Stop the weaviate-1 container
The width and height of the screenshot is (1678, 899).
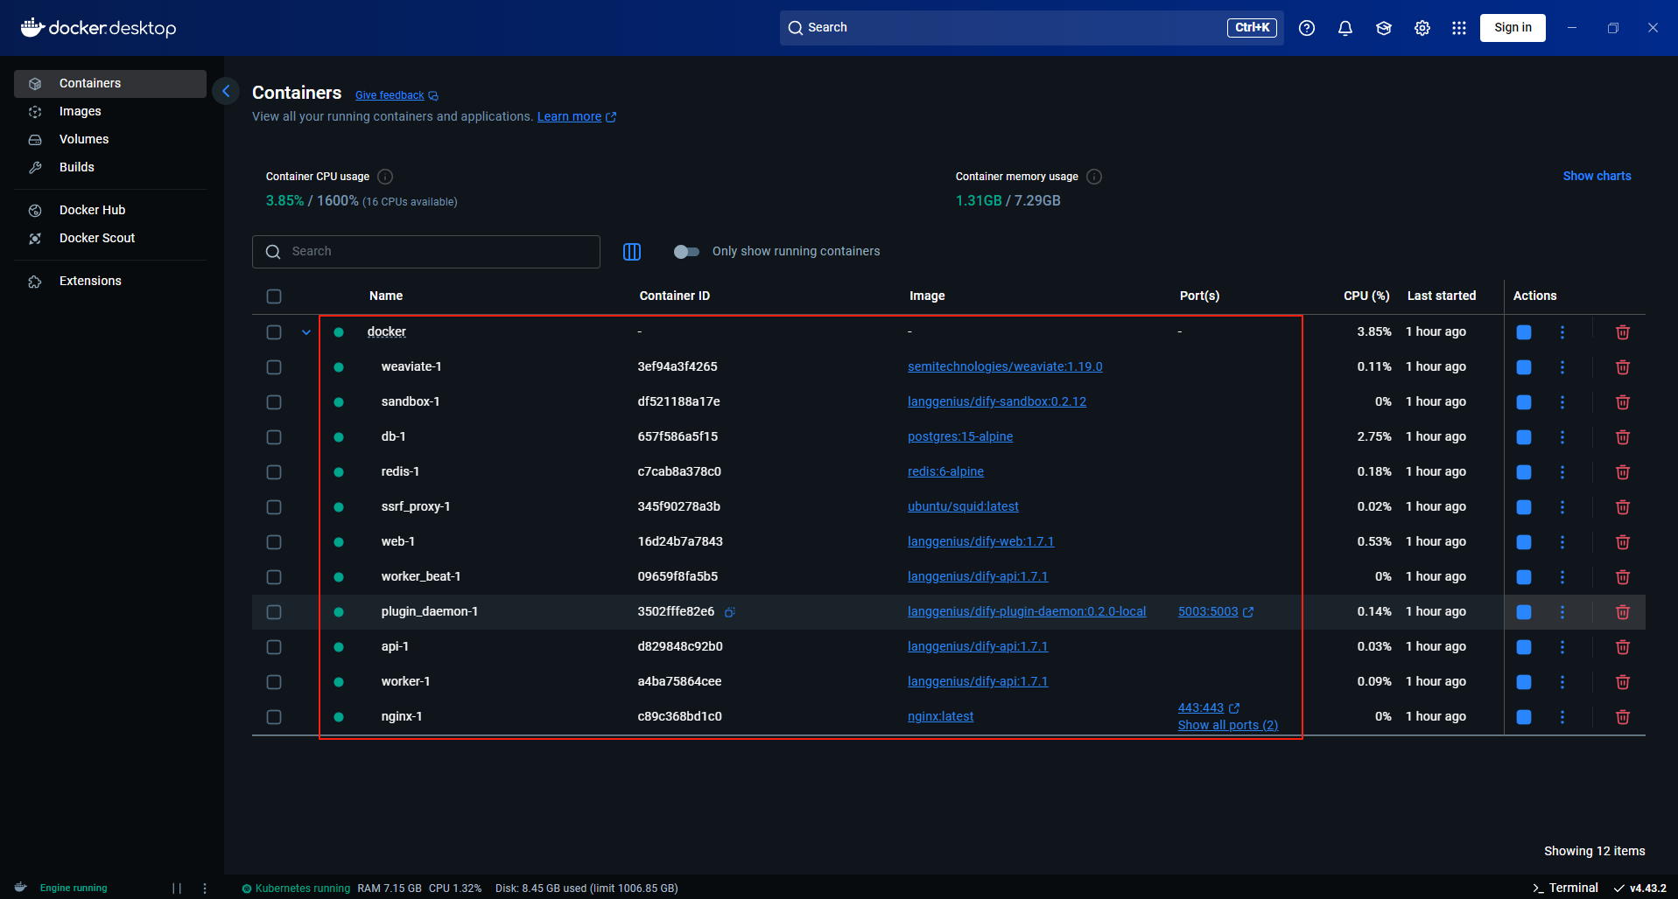pos(1524,367)
